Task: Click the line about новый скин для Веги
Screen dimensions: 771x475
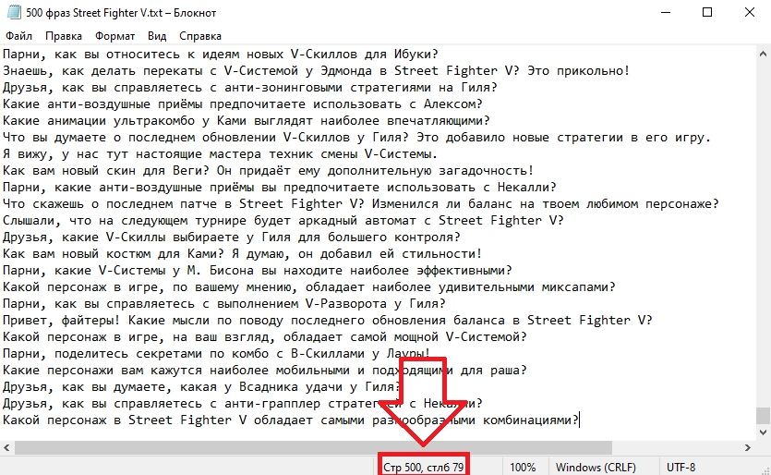Action: click(268, 171)
